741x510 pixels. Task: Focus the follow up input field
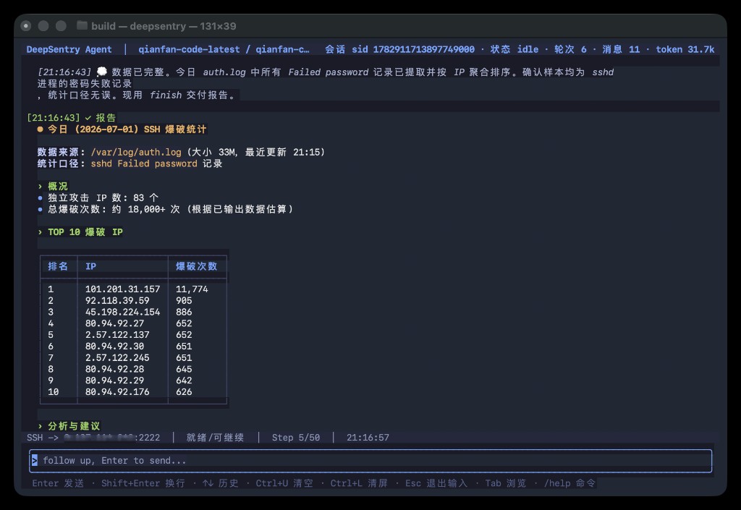(x=370, y=460)
